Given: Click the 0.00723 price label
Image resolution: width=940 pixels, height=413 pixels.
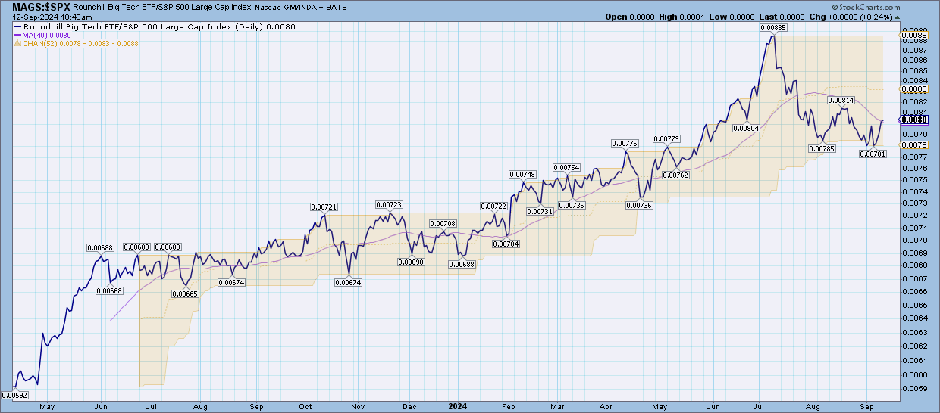Looking at the screenshot, I should [x=389, y=205].
